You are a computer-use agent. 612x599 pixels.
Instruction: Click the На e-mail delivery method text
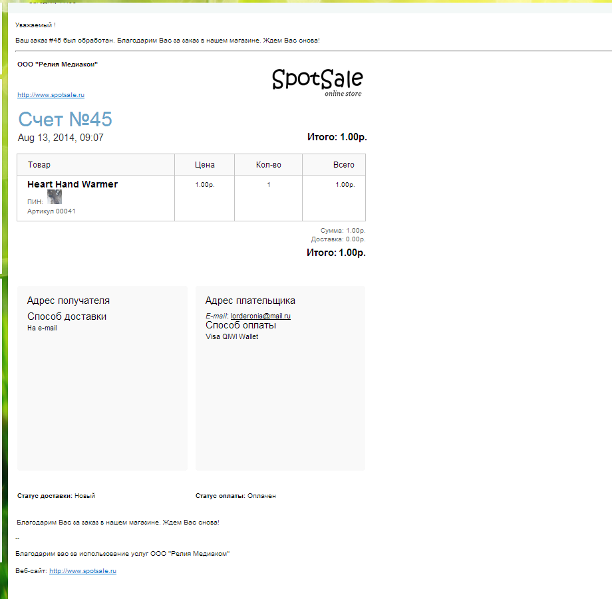42,328
